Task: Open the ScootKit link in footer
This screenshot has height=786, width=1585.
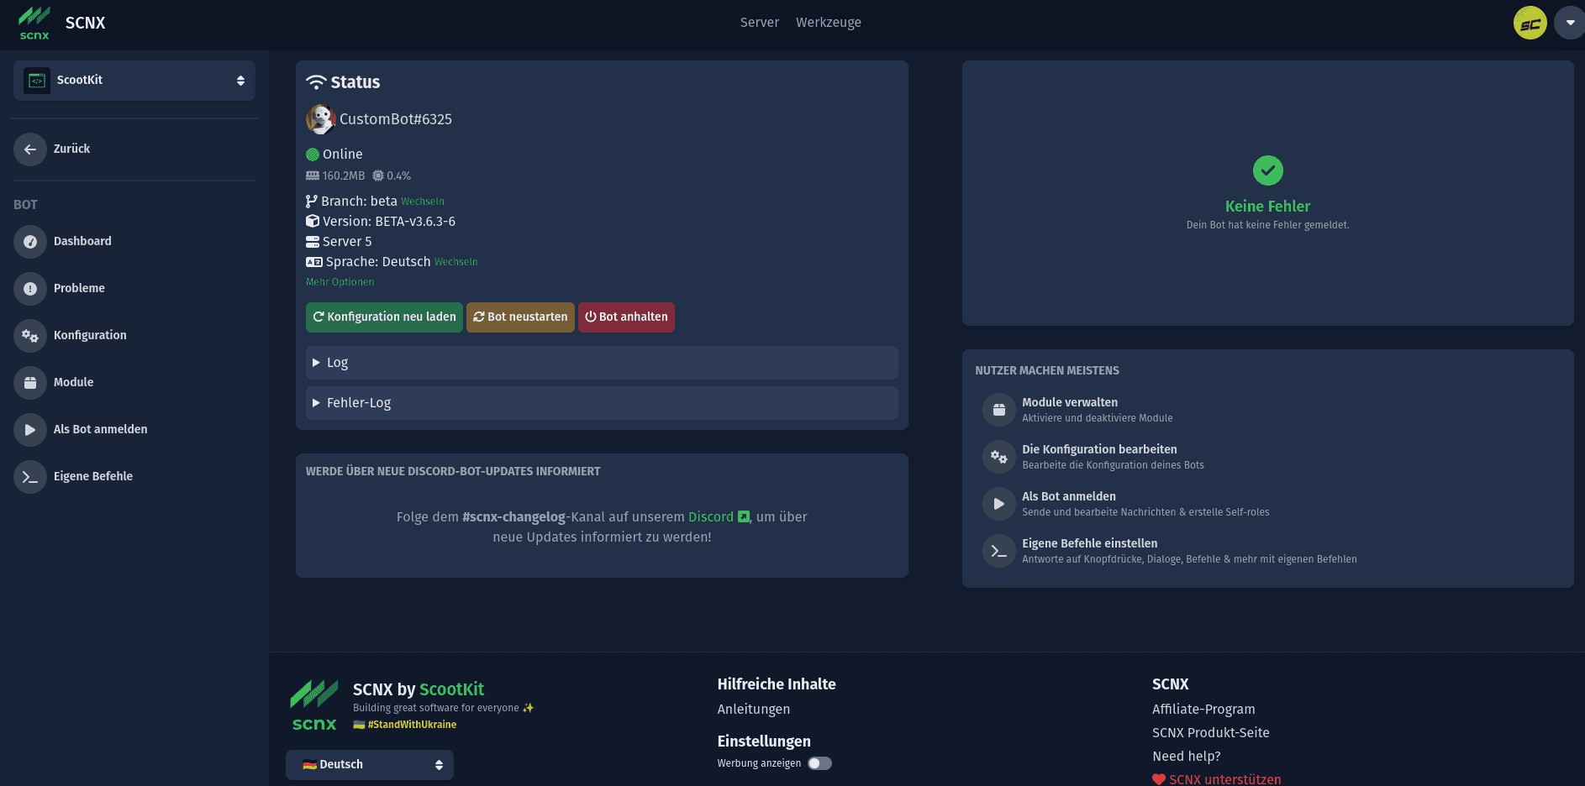Action: (x=451, y=689)
